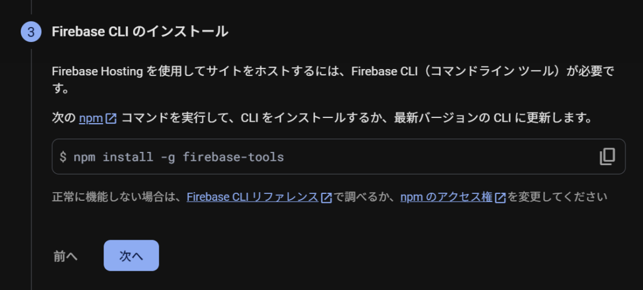Open the external-link icon beside npm
Image resolution: width=643 pixels, height=290 pixels.
pyautogui.click(x=111, y=118)
